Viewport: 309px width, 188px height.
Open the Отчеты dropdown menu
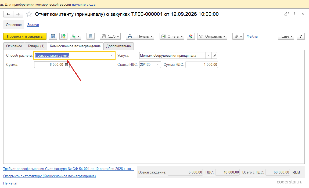172,36
